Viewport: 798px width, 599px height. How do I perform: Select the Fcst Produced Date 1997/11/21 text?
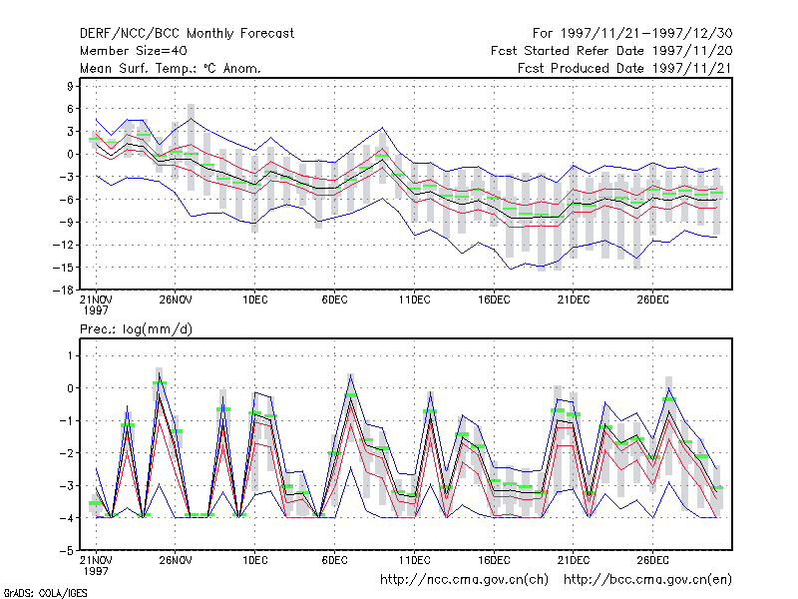point(624,68)
